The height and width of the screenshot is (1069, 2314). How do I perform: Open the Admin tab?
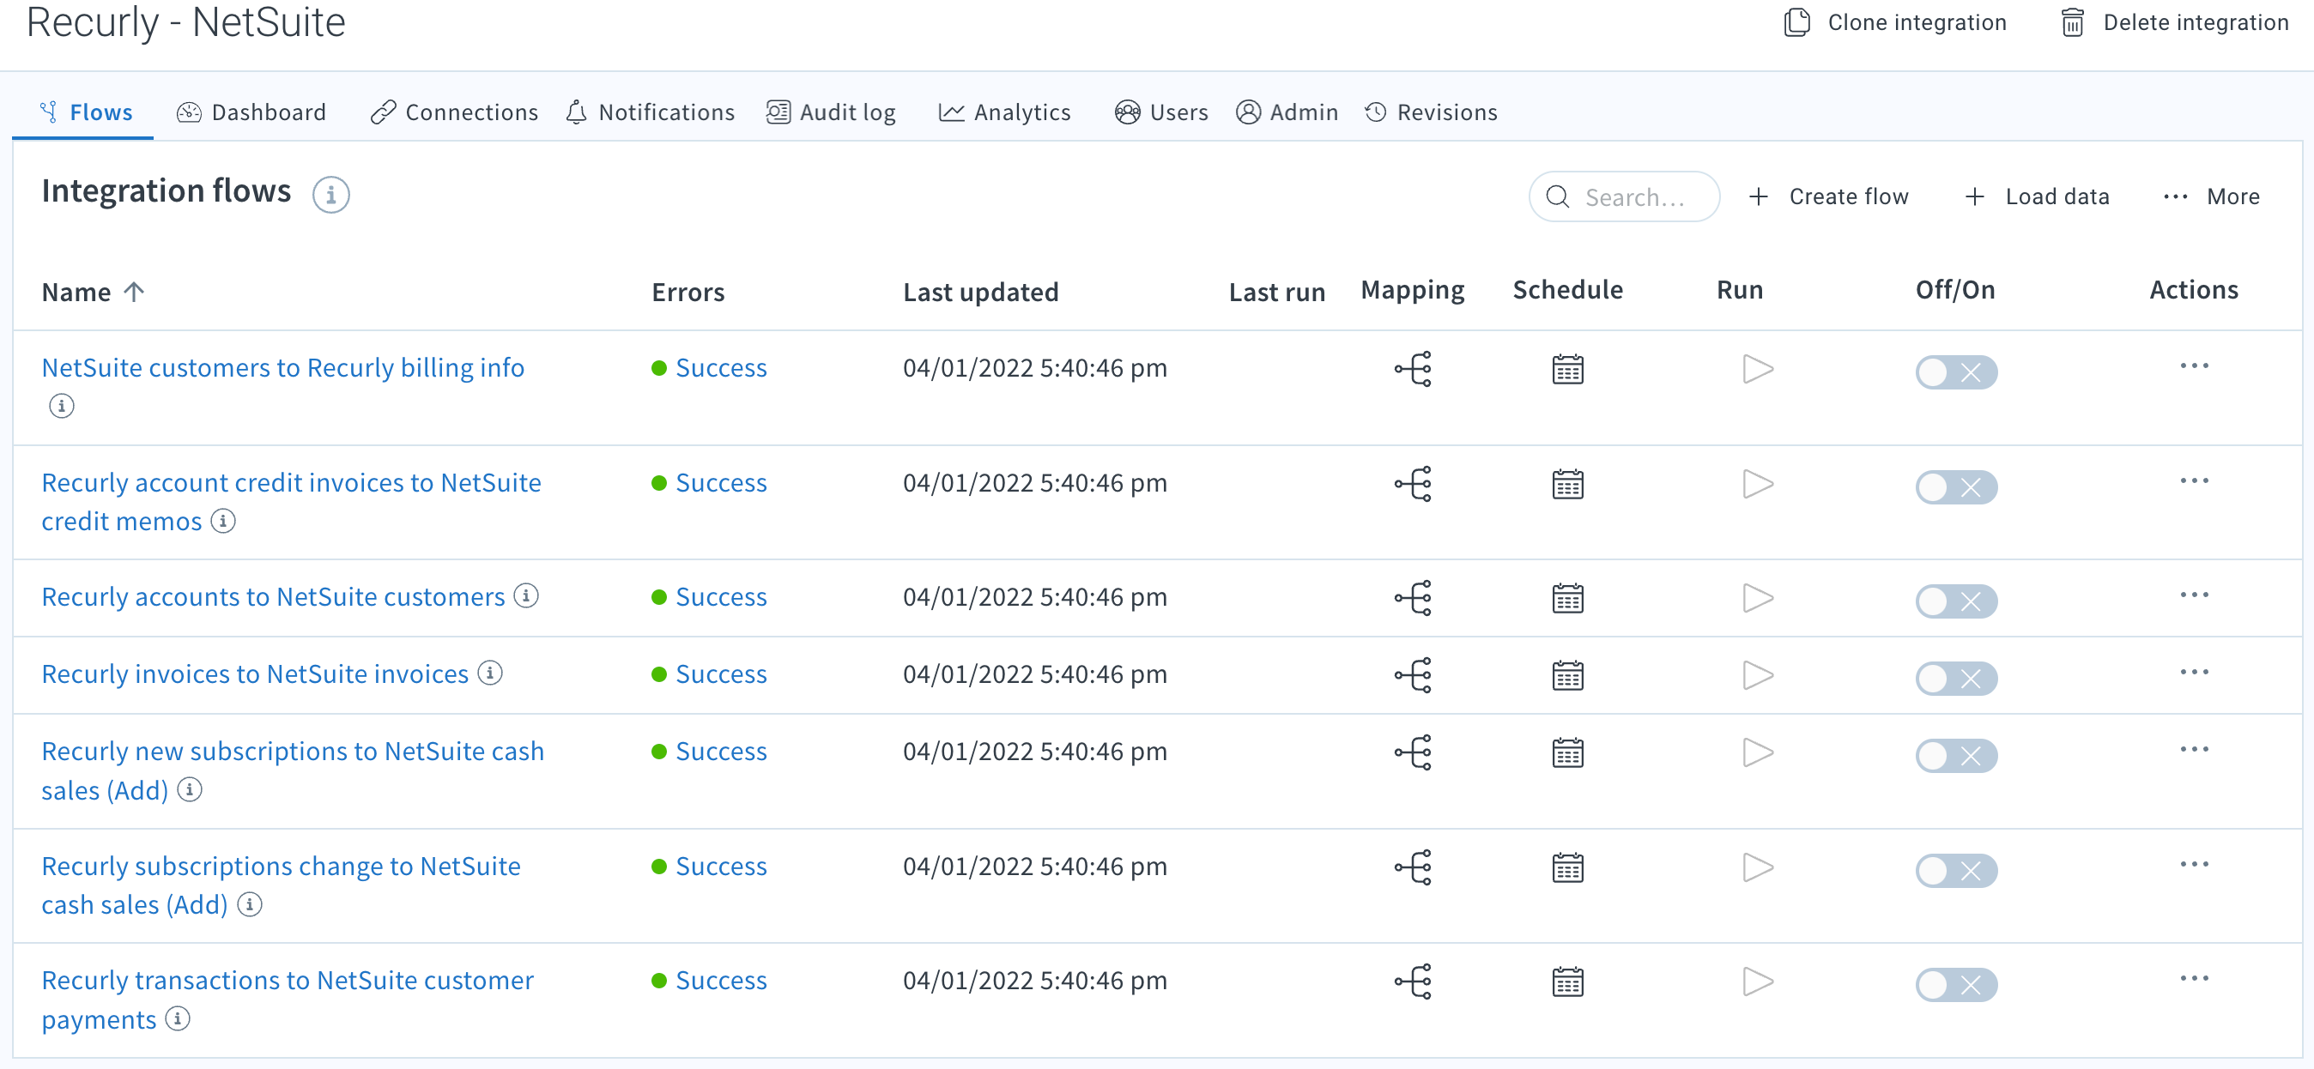pyautogui.click(x=1287, y=112)
